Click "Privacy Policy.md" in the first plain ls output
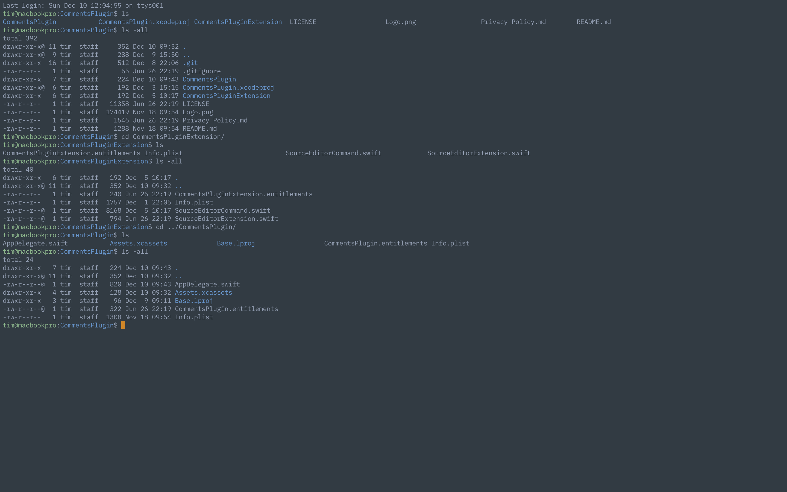The image size is (787, 492). pos(513,22)
